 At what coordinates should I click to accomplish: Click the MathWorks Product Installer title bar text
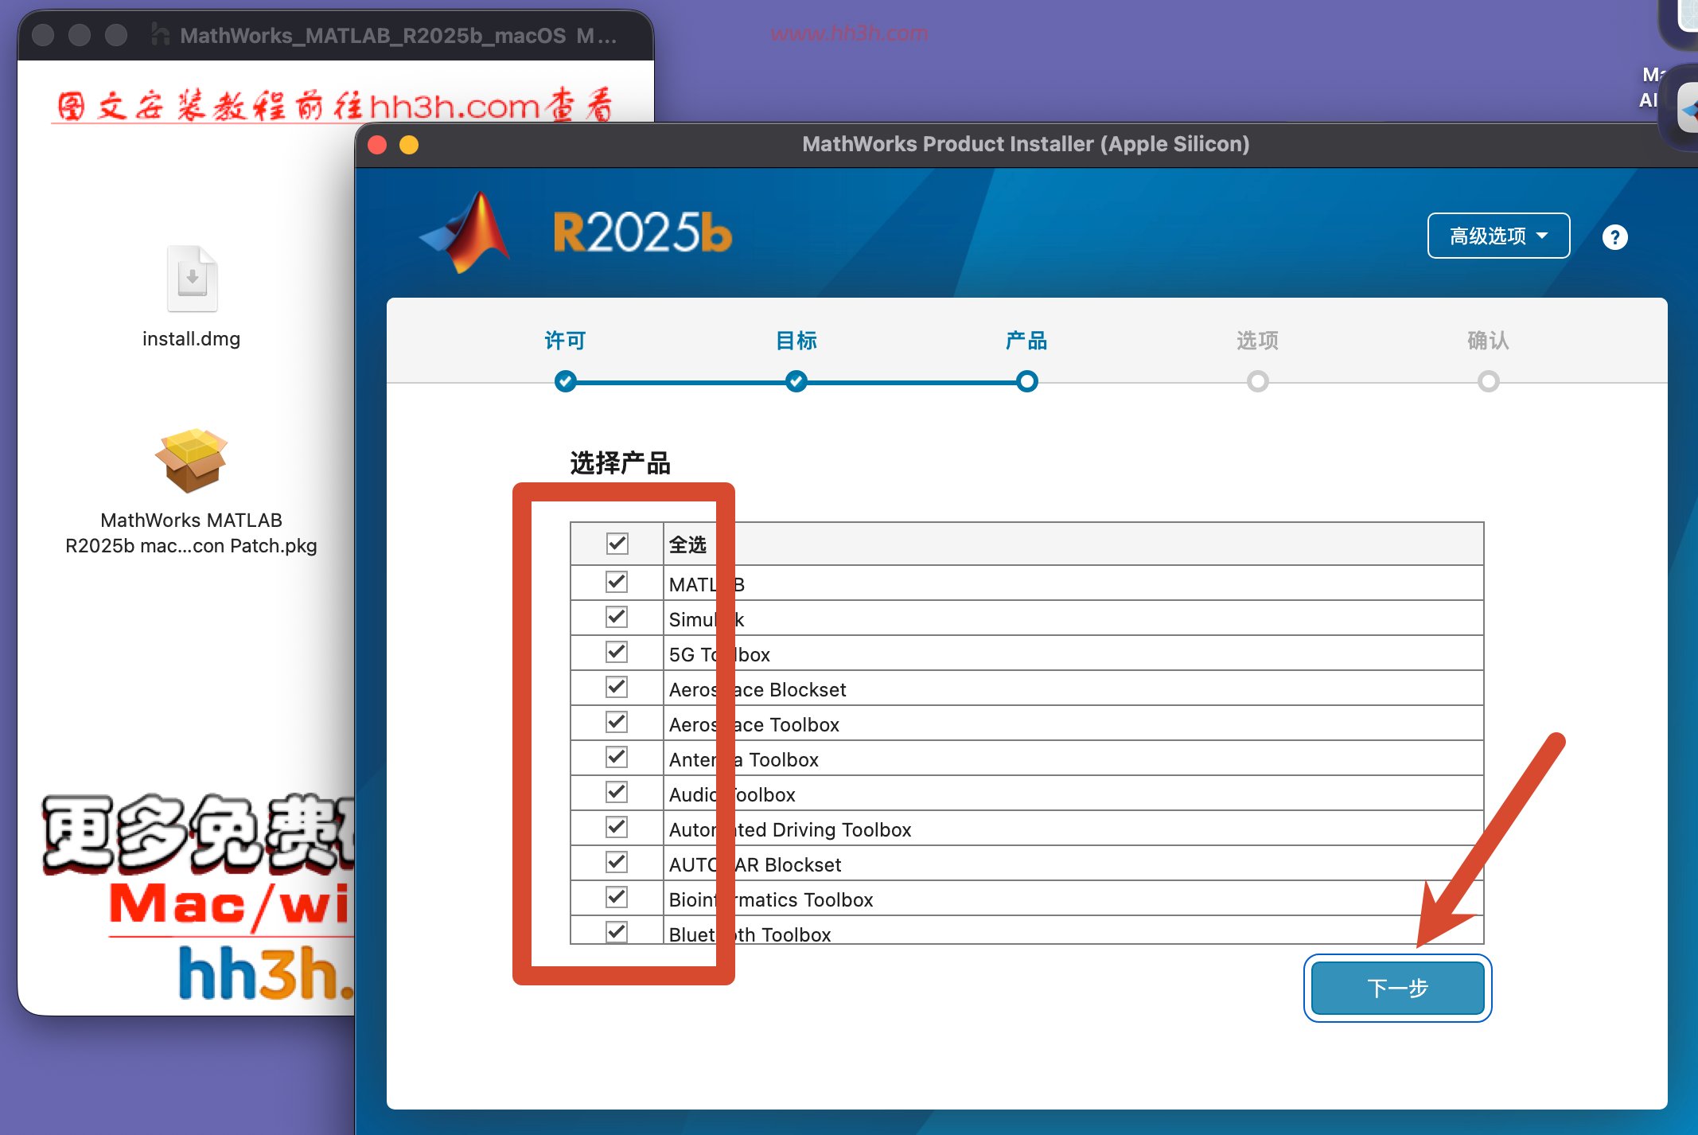tap(1026, 144)
